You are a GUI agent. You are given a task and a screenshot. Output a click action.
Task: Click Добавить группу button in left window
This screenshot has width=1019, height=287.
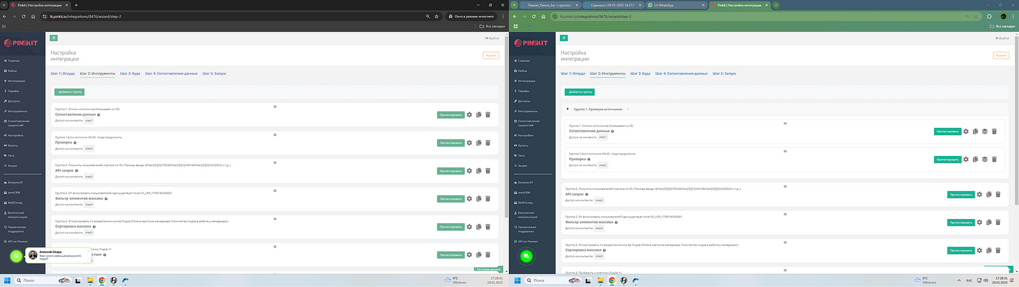point(70,92)
